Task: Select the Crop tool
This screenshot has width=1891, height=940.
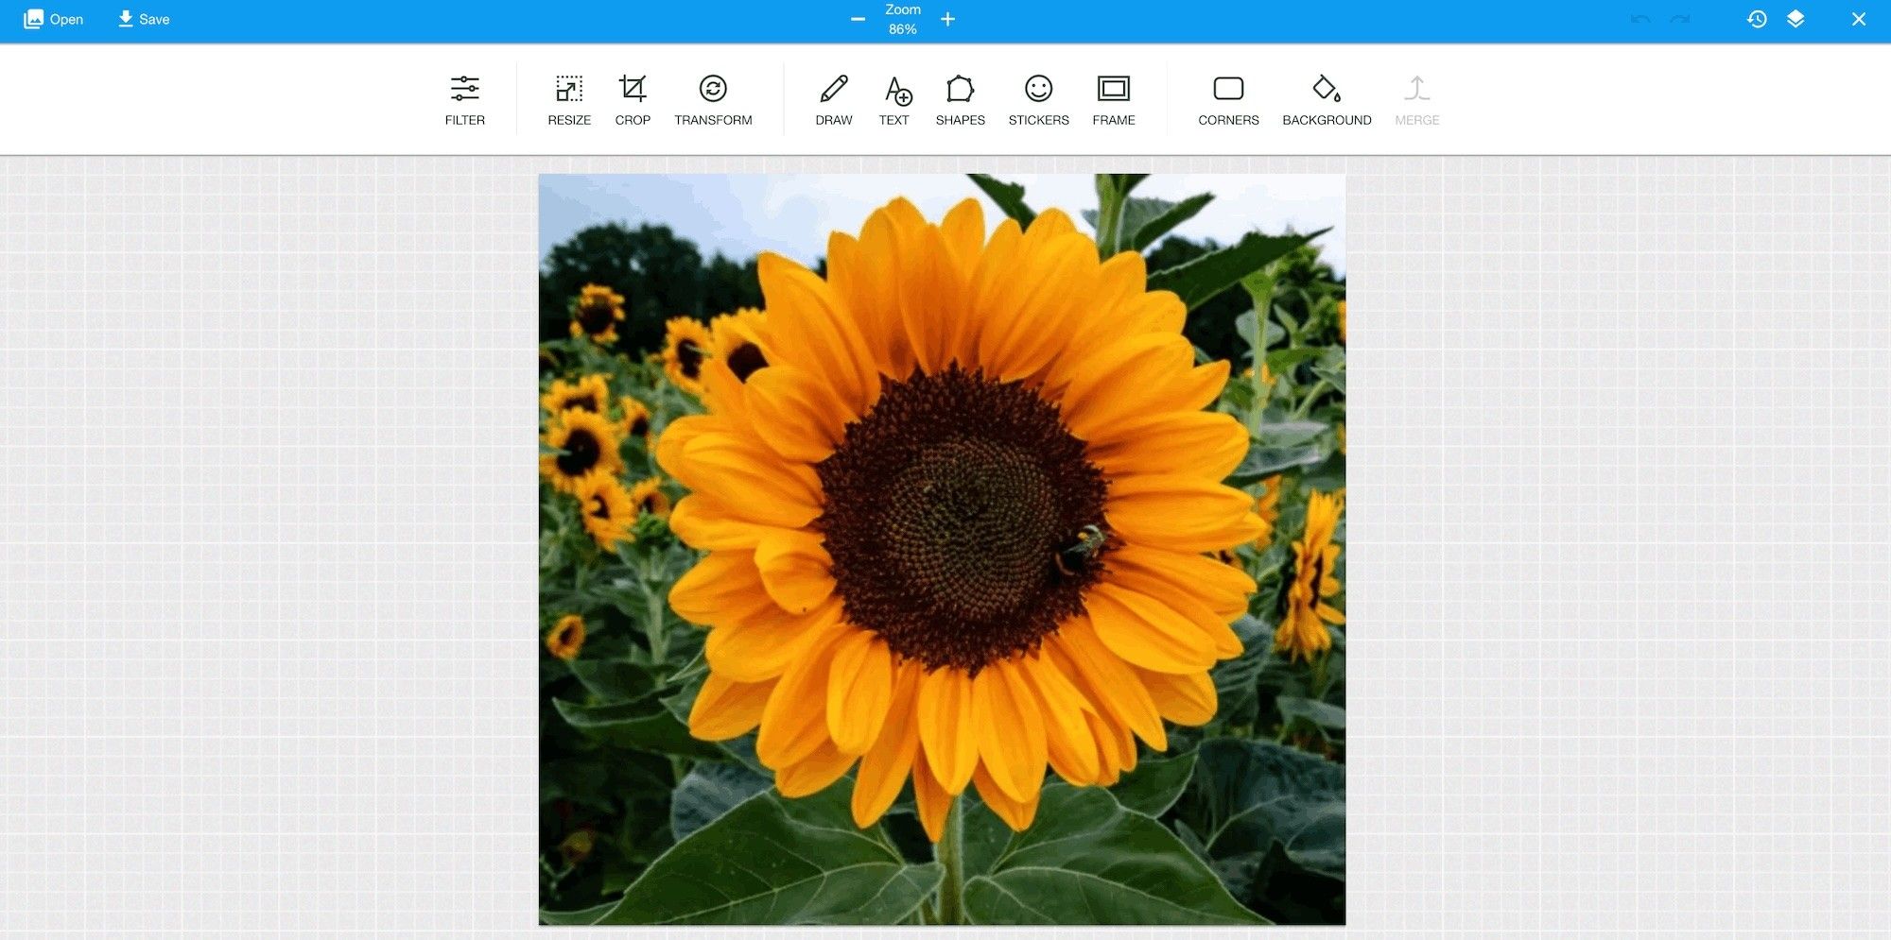Action: [x=632, y=99]
